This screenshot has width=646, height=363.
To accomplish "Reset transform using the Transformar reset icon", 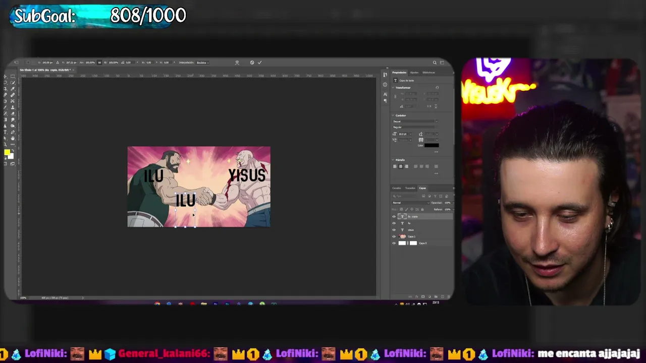I will (x=437, y=88).
